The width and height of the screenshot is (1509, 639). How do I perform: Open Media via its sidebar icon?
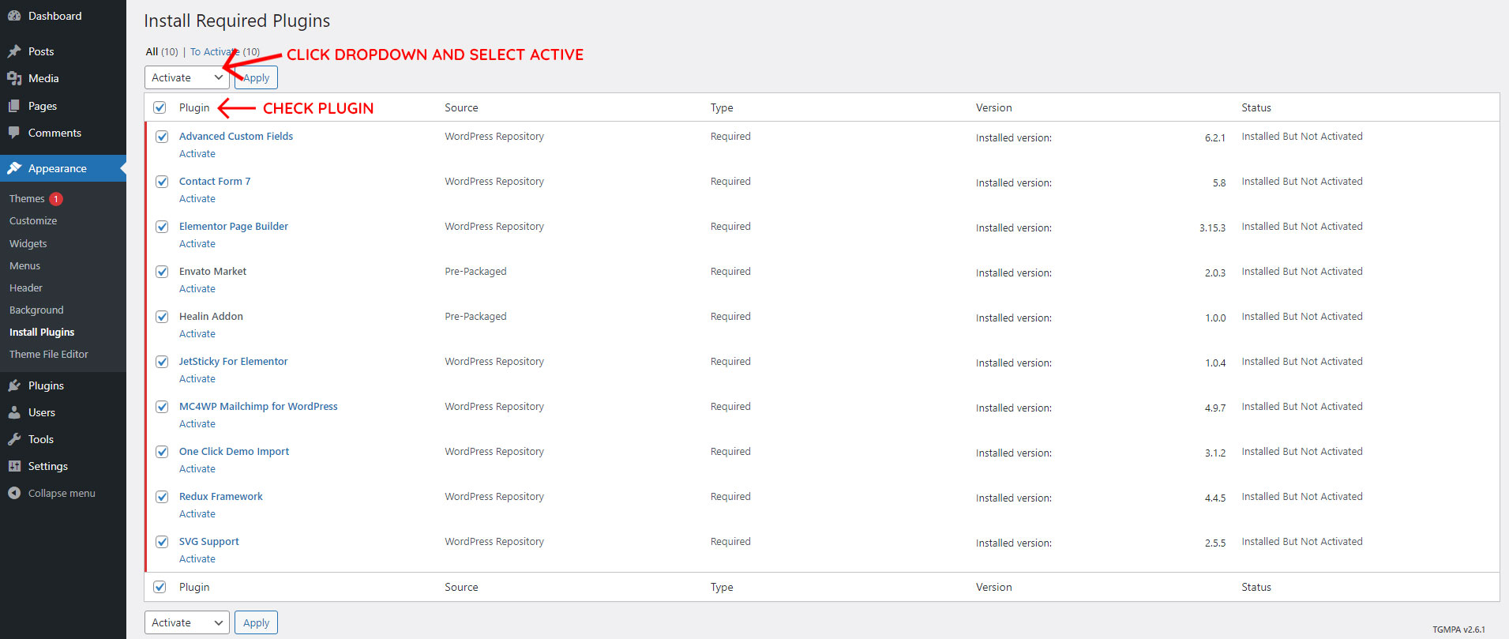(14, 78)
